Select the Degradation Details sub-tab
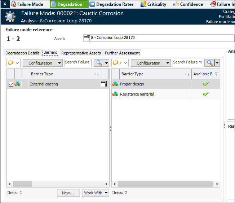This screenshot has width=235, height=203. click(x=22, y=53)
